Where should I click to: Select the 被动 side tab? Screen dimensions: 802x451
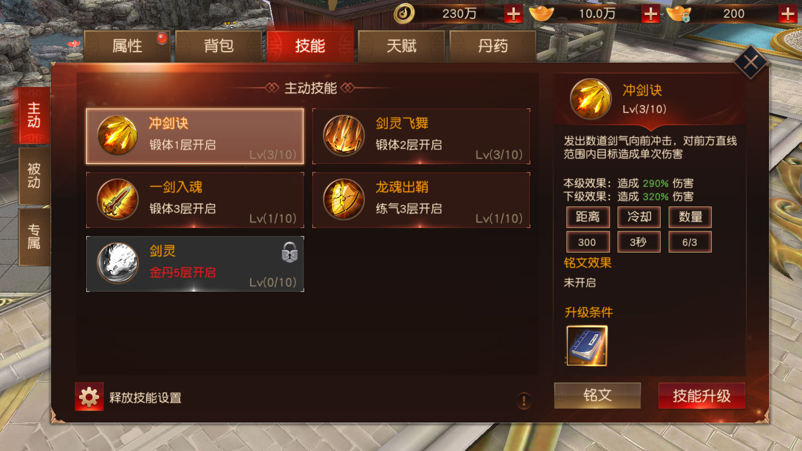click(x=34, y=176)
